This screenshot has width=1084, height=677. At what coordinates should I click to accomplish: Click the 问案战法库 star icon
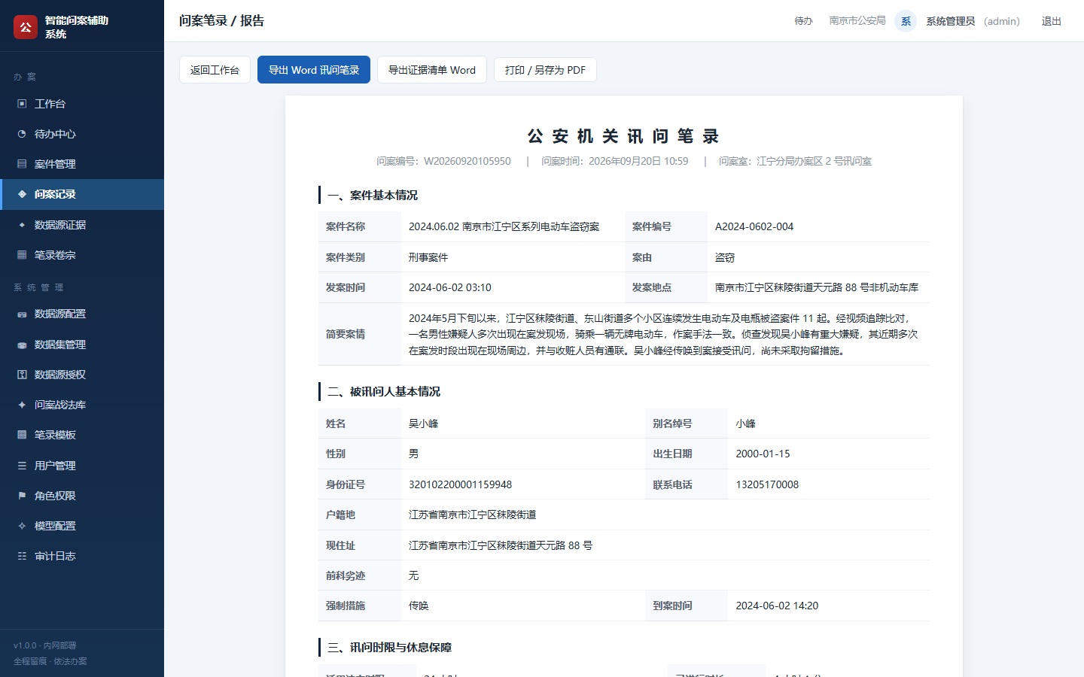pyautogui.click(x=22, y=405)
